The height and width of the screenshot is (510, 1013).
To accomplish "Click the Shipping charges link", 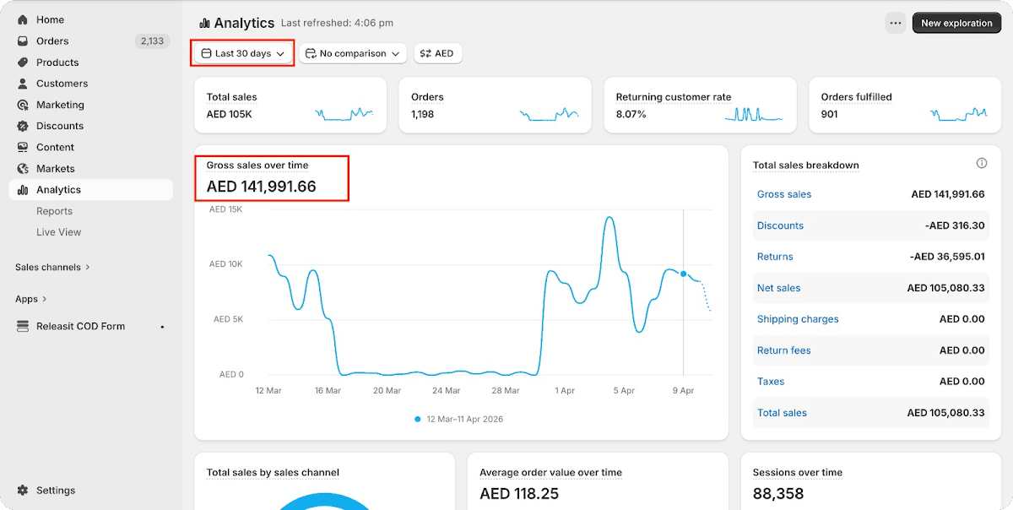I will (x=798, y=319).
